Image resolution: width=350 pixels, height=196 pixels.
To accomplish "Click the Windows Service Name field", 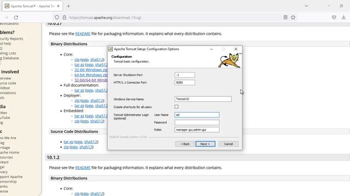I will 203,99.
